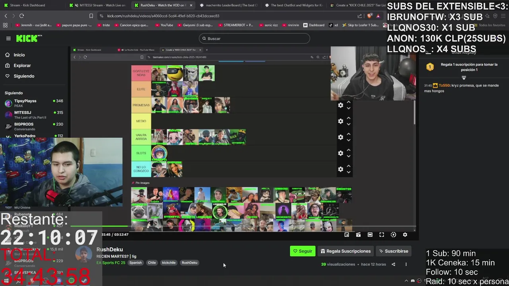Switch to the ChatBot and Widgets tab

pyautogui.click(x=293, y=5)
